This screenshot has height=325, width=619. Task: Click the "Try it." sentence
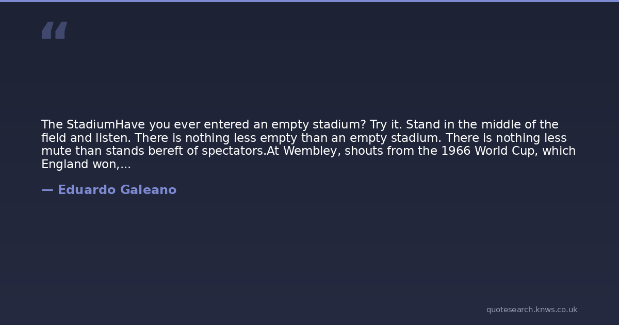pyautogui.click(x=386, y=125)
